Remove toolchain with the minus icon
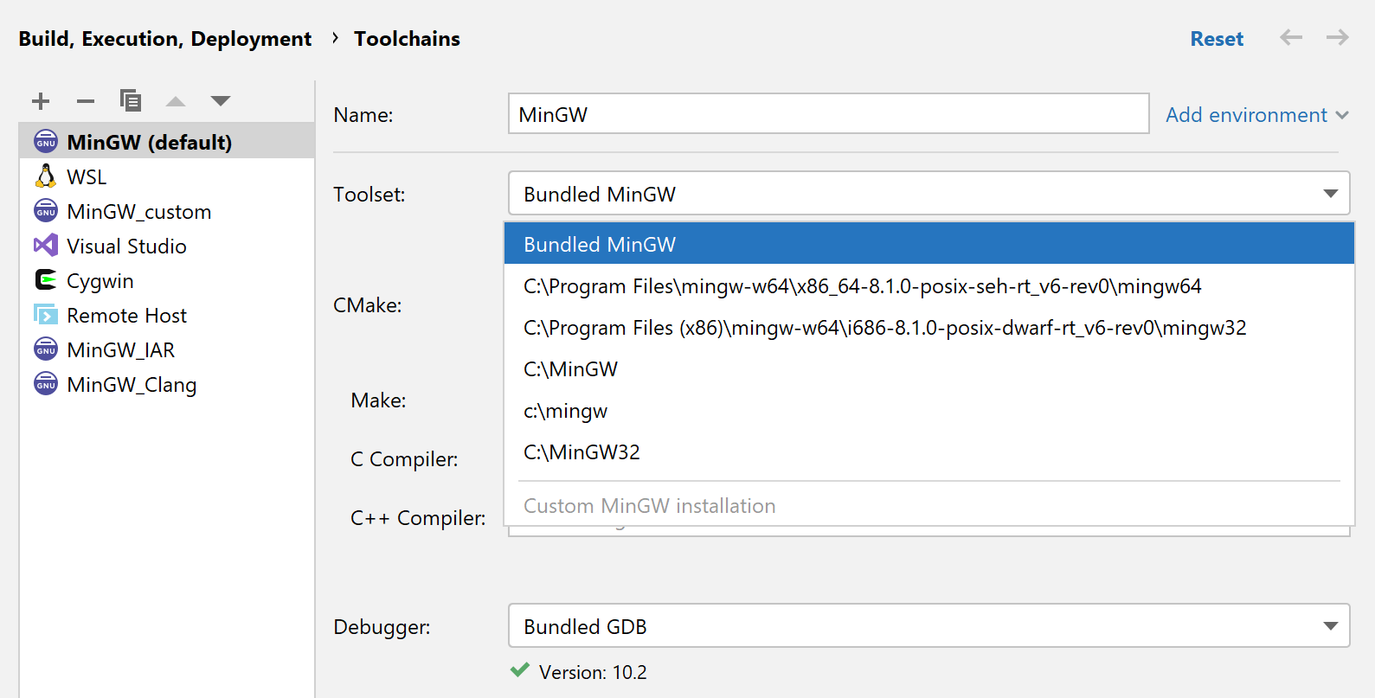This screenshot has height=698, width=1375. click(x=86, y=101)
